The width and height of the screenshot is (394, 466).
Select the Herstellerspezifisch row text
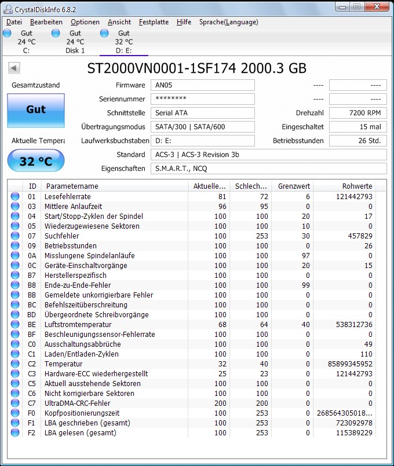tap(75, 275)
